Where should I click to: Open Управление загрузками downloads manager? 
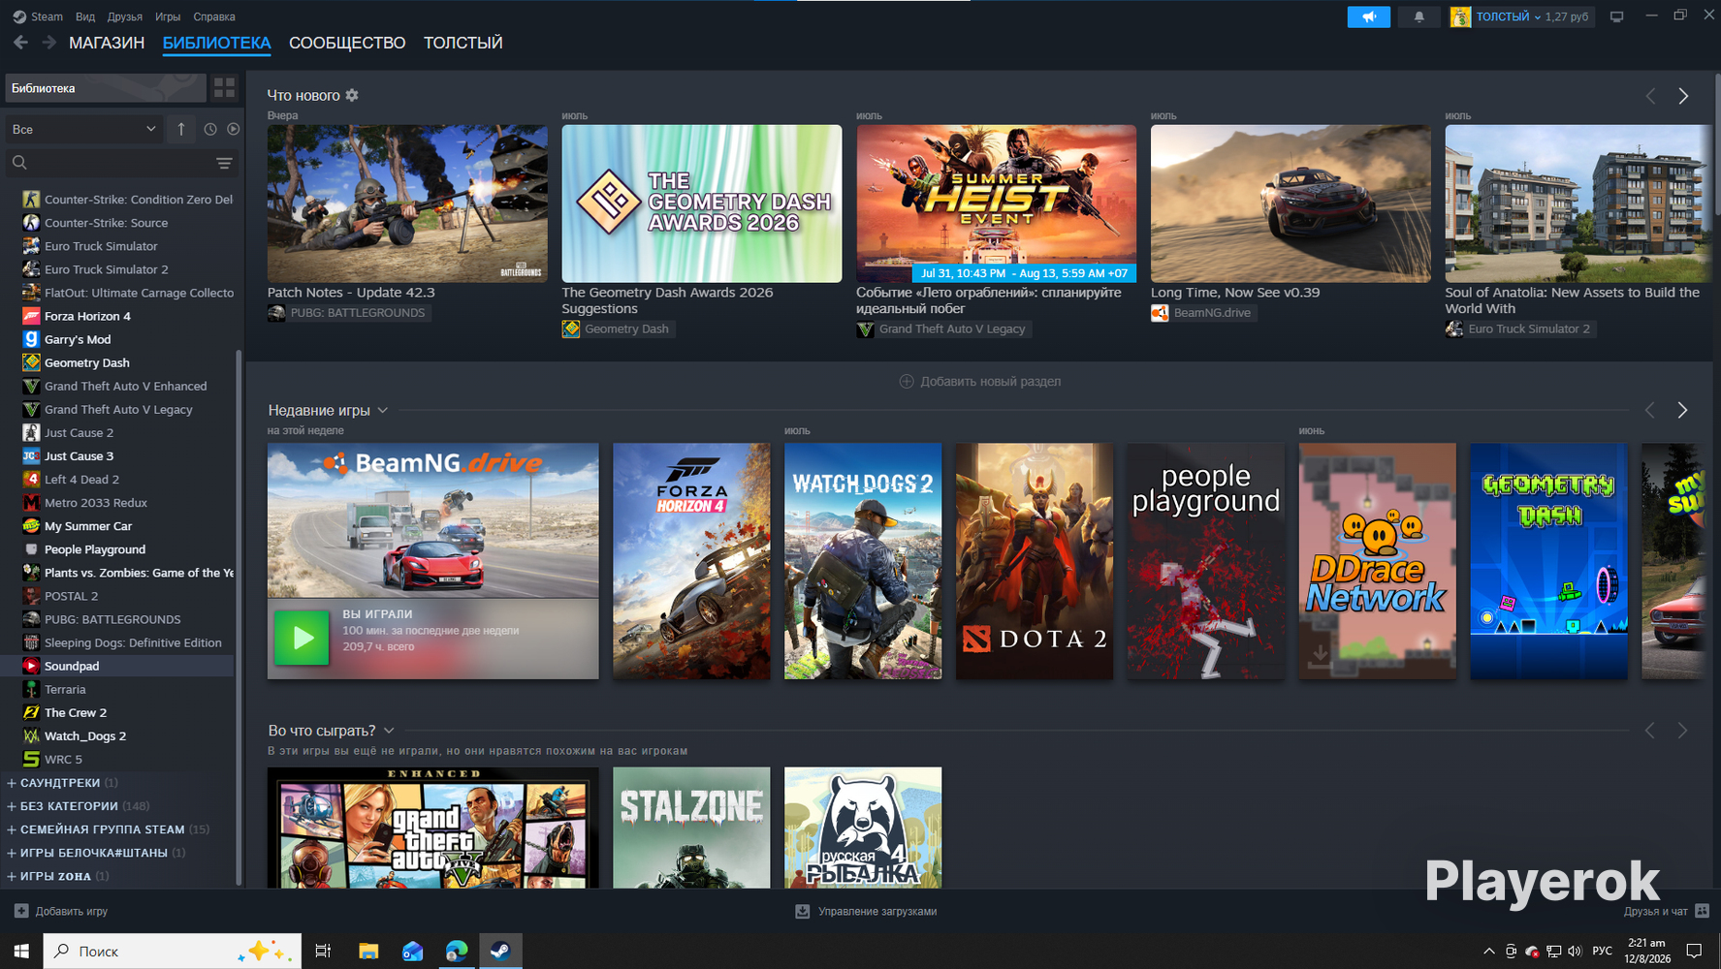[x=866, y=911]
